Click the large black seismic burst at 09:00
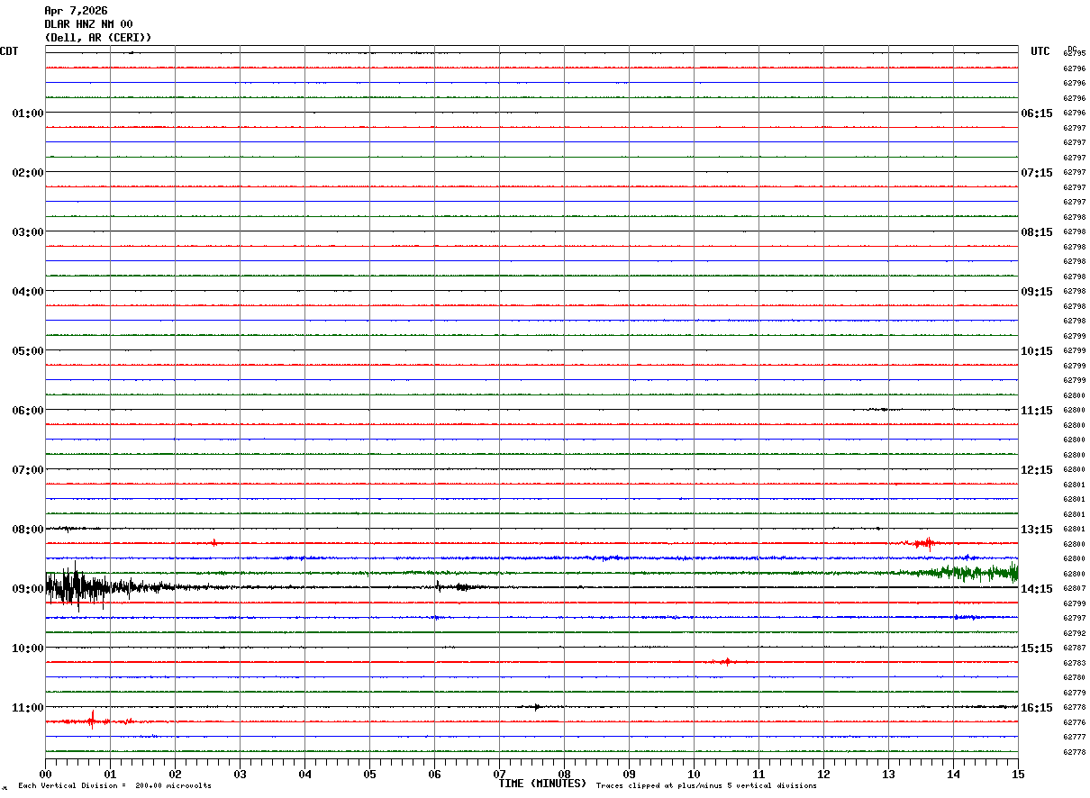This screenshot has width=1090, height=798. click(79, 587)
